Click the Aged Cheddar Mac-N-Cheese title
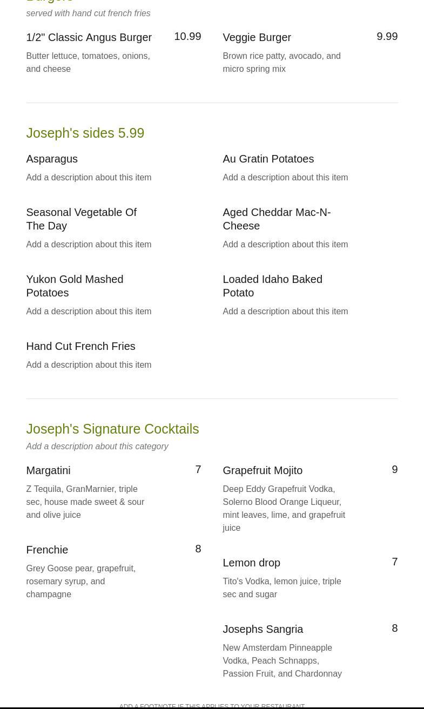 [x=276, y=219]
